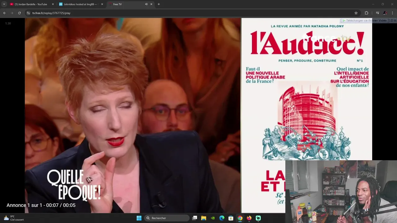
Task: Open File Explorer from the taskbar
Action: click(x=204, y=218)
